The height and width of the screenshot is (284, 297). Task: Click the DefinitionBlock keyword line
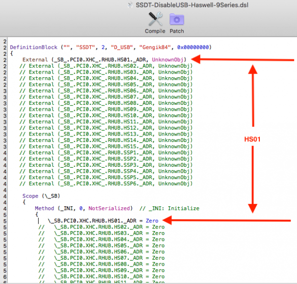[111, 47]
